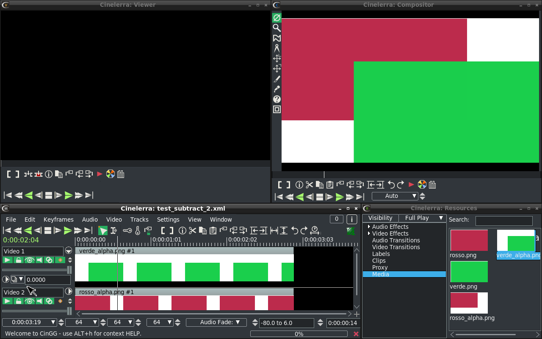
Task: Select the ruler tool in Compositor
Action: point(277,48)
